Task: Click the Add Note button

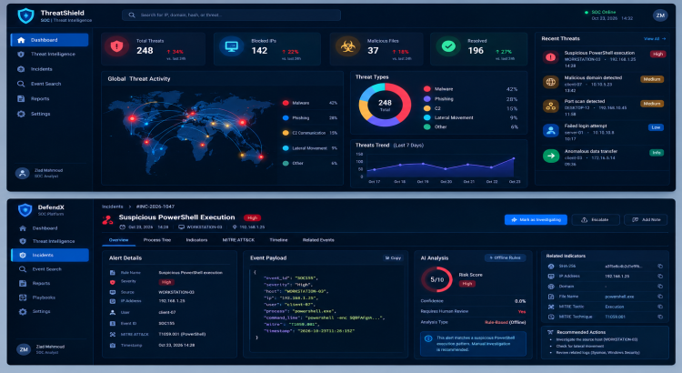Action: click(646, 220)
